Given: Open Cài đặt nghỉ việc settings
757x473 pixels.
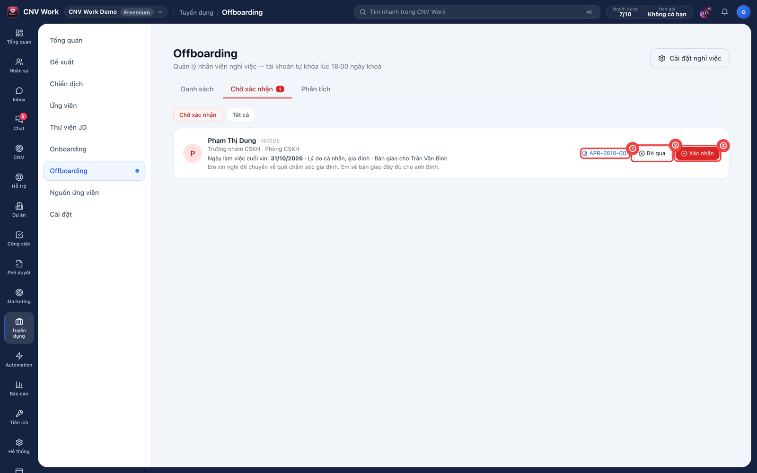Looking at the screenshot, I should (x=689, y=58).
